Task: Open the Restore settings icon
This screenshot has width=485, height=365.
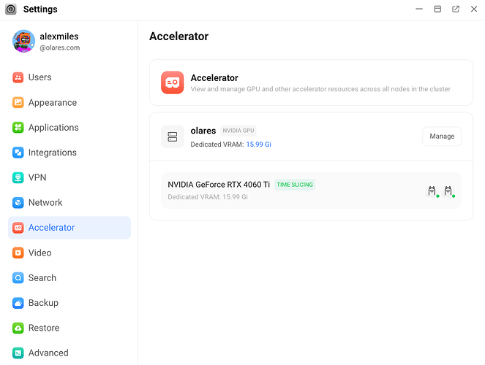Action: click(x=18, y=328)
